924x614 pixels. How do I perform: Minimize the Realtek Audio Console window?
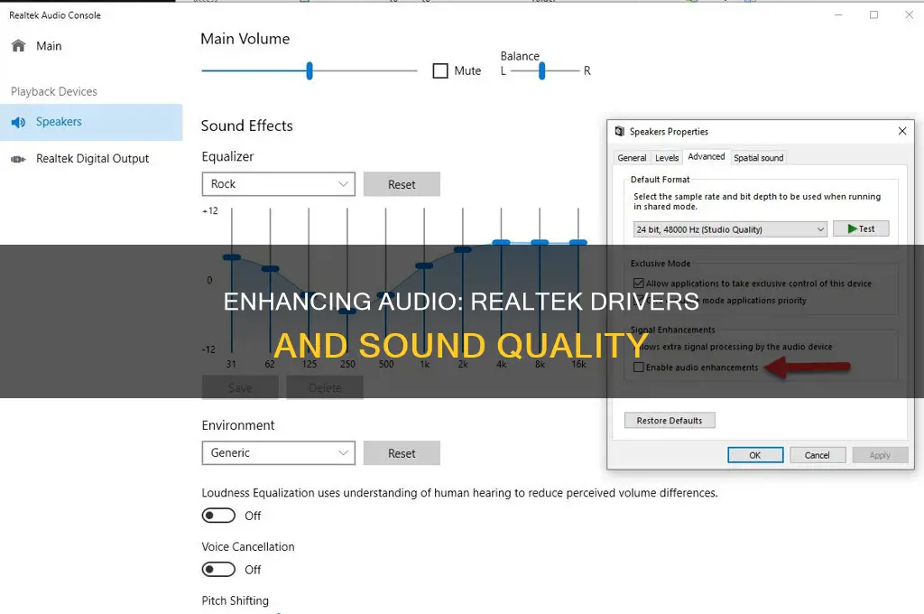(x=838, y=14)
